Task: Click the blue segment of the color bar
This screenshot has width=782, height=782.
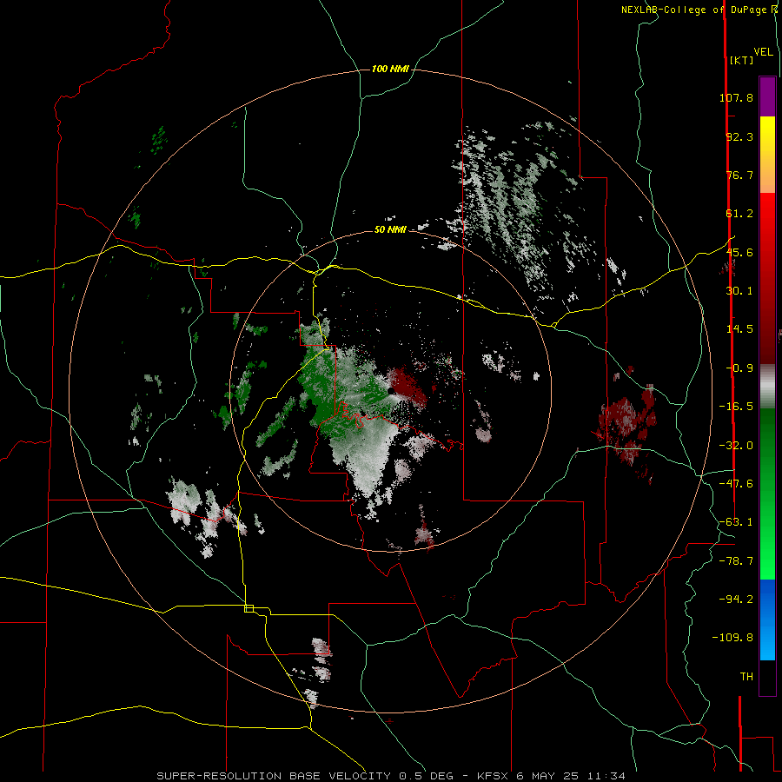Action: click(767, 620)
